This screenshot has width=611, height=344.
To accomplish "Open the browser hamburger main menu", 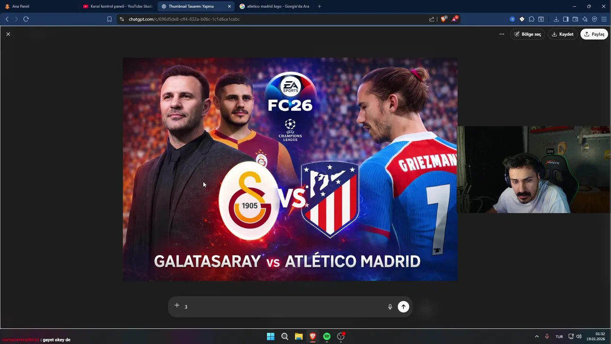I will (x=604, y=19).
